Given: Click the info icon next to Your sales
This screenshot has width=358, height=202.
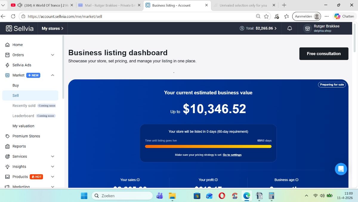Looking at the screenshot, I should 138,180.
